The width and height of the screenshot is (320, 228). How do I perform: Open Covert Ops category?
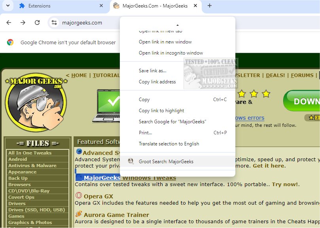coord(21,197)
